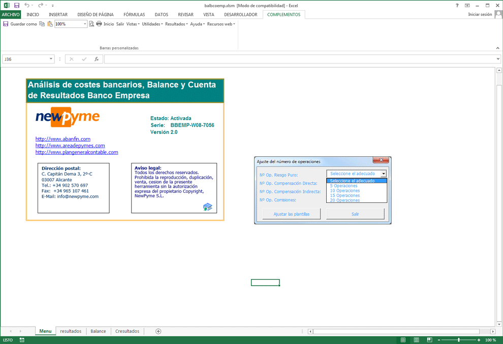The image size is (503, 344).
Task: Open the Recursos web dropdown menu
Action: (x=221, y=24)
